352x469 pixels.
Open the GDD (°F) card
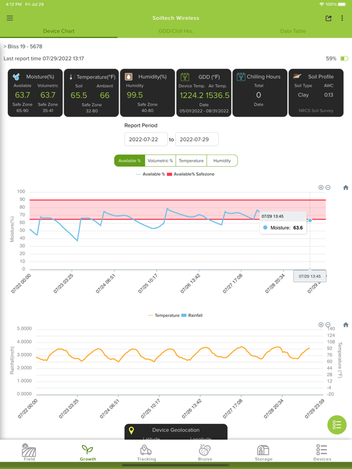[204, 93]
